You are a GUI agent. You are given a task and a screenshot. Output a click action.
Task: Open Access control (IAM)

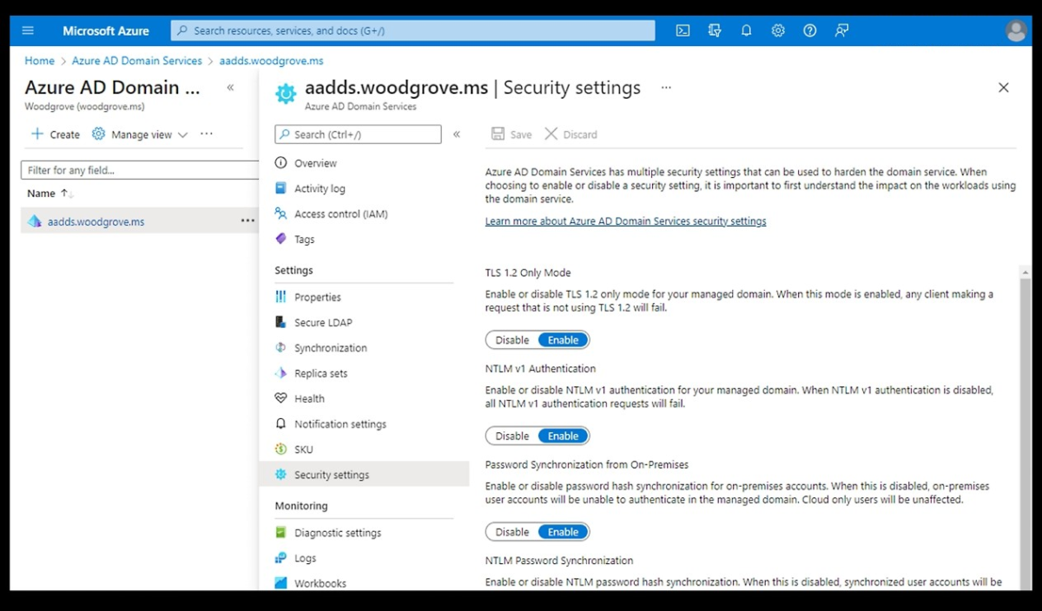tap(340, 214)
